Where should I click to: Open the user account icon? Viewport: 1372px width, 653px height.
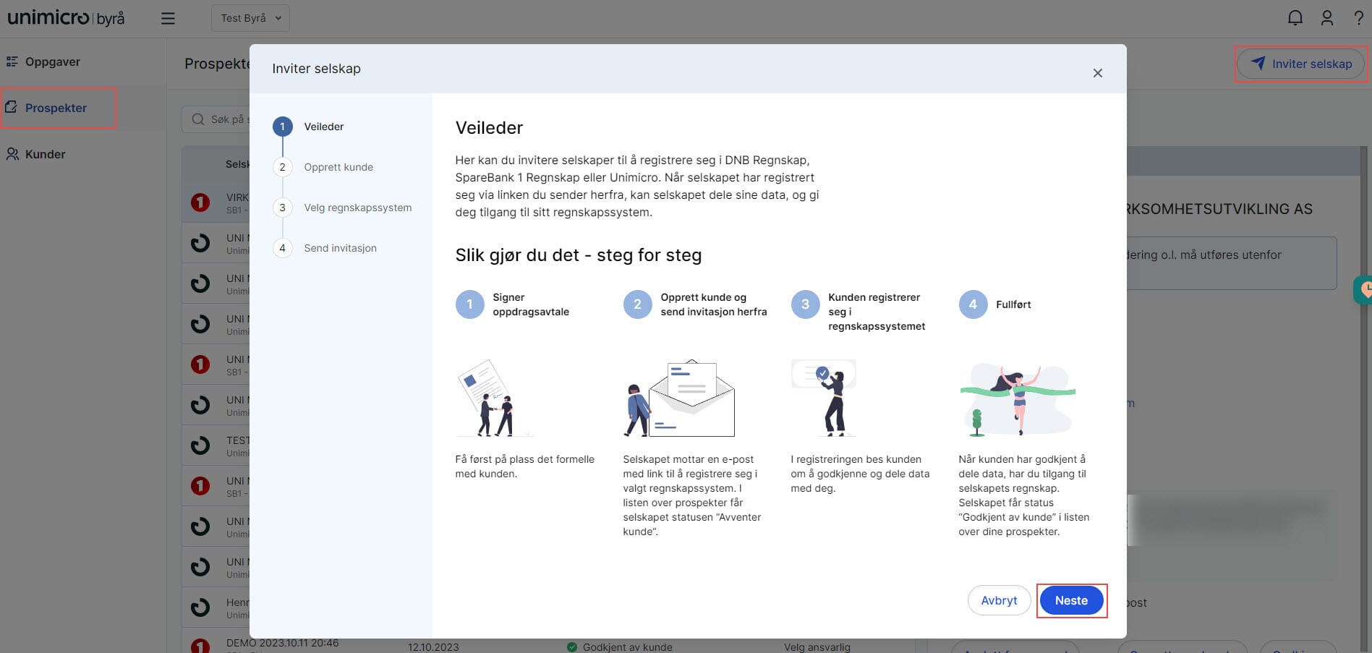pos(1327,17)
